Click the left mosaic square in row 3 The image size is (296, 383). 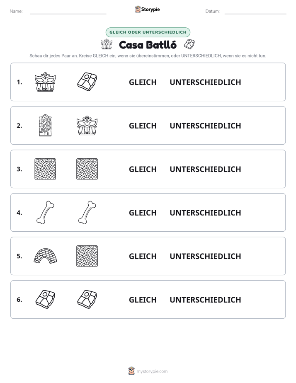(45, 169)
